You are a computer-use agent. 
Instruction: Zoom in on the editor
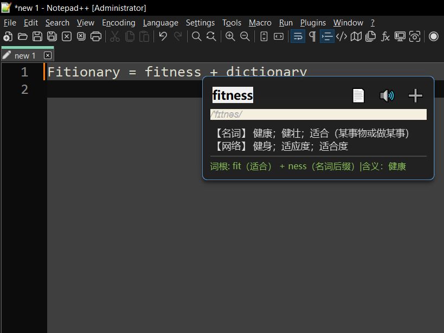(x=230, y=36)
